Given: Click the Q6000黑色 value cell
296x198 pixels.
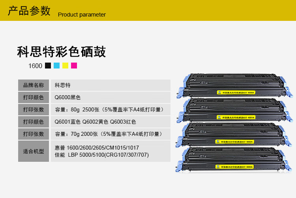Looking at the screenshot, I should click(111, 97).
